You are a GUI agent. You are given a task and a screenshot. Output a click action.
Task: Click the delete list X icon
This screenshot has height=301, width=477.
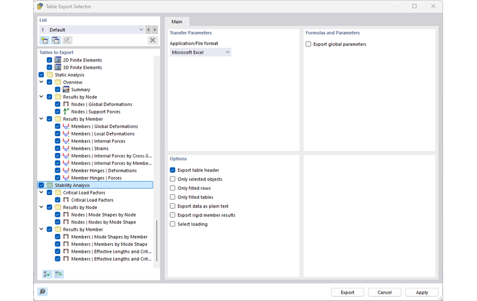[153, 40]
